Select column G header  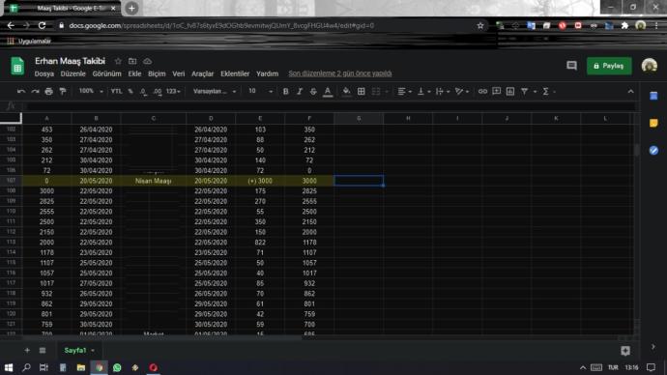click(x=359, y=118)
